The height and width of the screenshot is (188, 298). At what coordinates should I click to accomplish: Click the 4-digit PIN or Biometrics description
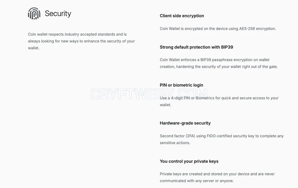[x=219, y=101]
